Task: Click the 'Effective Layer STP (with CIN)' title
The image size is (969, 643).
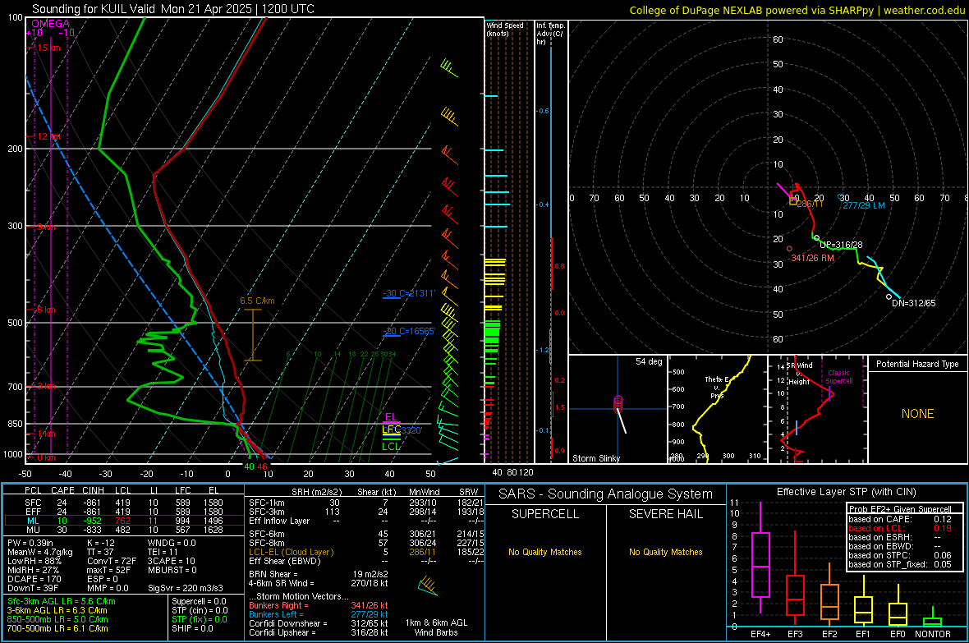Action: coord(846,492)
